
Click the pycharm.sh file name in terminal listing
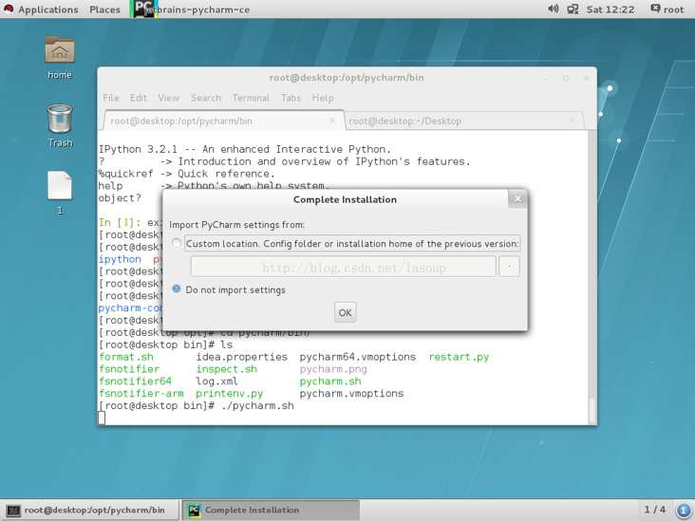[x=330, y=381]
